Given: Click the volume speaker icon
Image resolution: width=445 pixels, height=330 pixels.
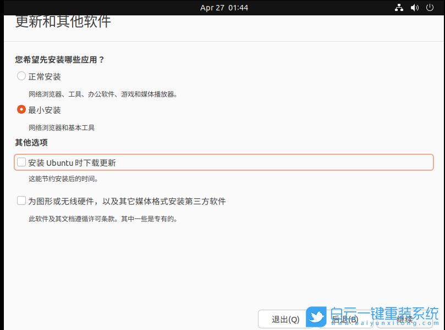Looking at the screenshot, I should [x=414, y=8].
